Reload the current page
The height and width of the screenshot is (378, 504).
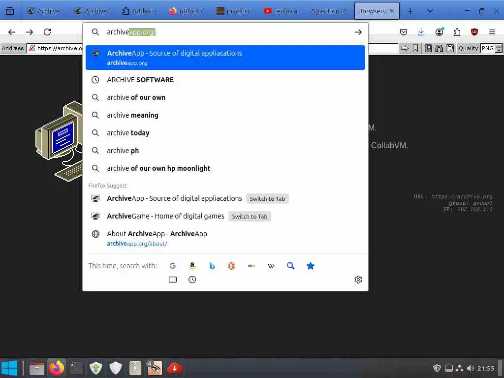[47, 32]
